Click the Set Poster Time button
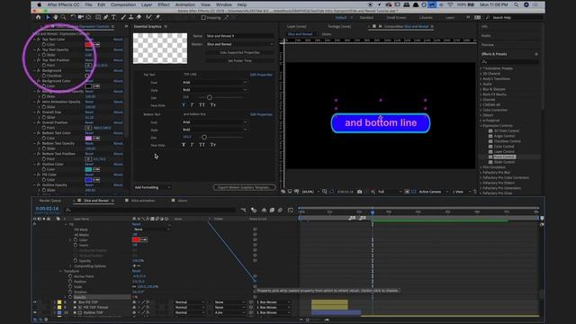 click(x=239, y=60)
